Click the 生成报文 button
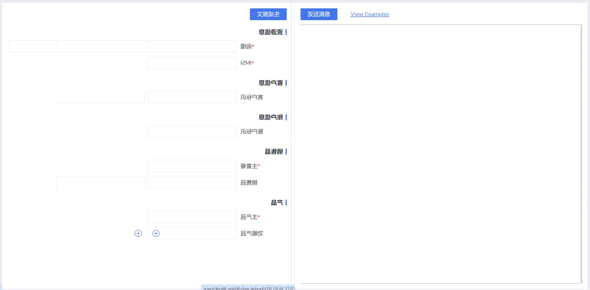This screenshot has height=290, width=590. point(268,14)
